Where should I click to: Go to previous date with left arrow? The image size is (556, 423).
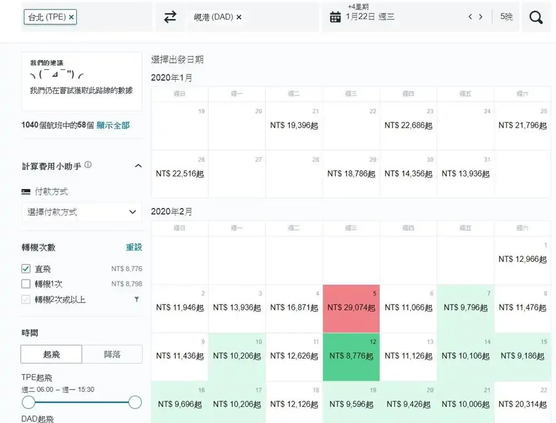click(x=470, y=17)
